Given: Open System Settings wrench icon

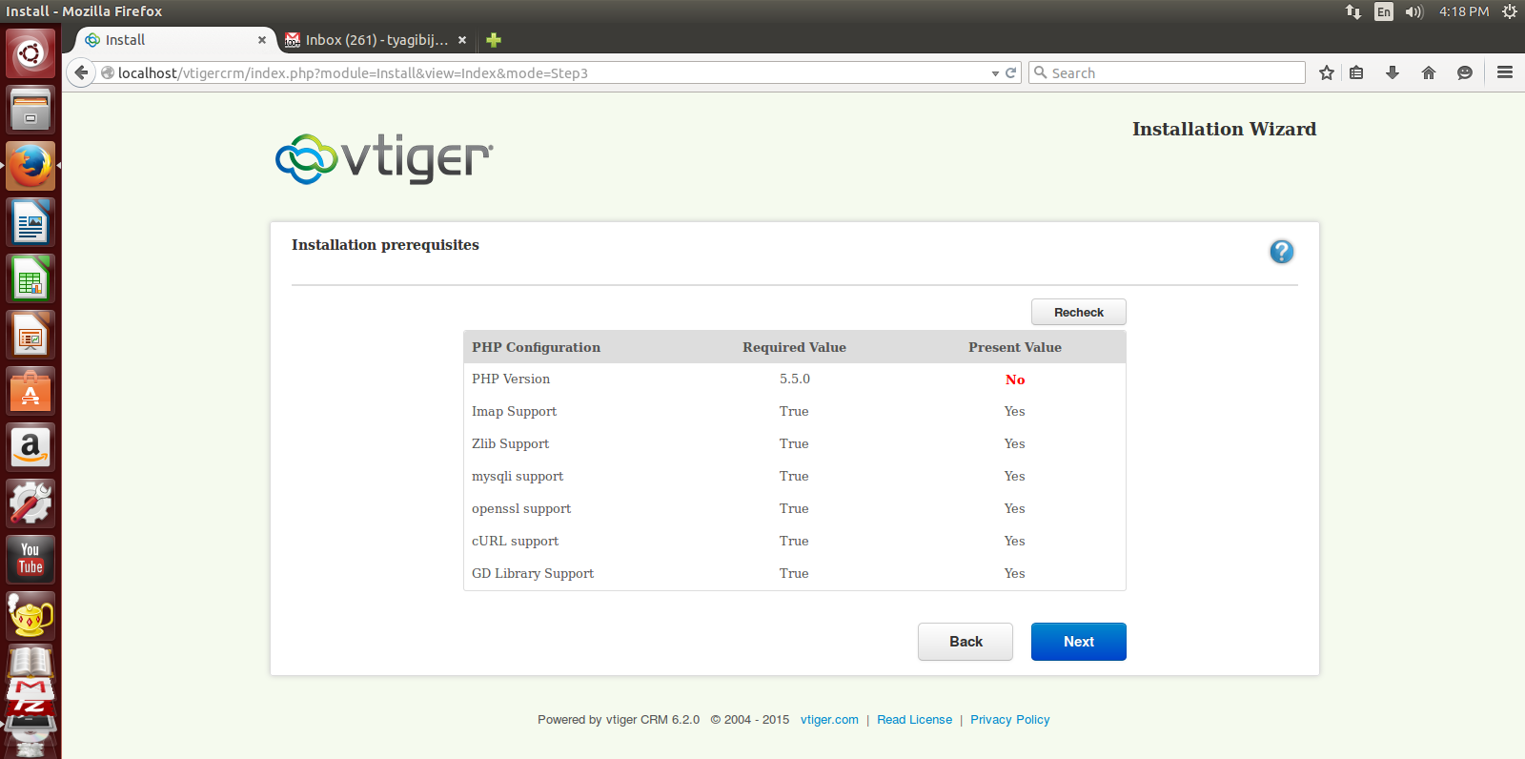Looking at the screenshot, I should tap(30, 503).
